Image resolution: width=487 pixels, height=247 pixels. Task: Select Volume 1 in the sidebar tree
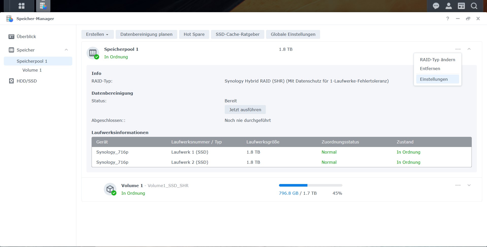point(32,70)
